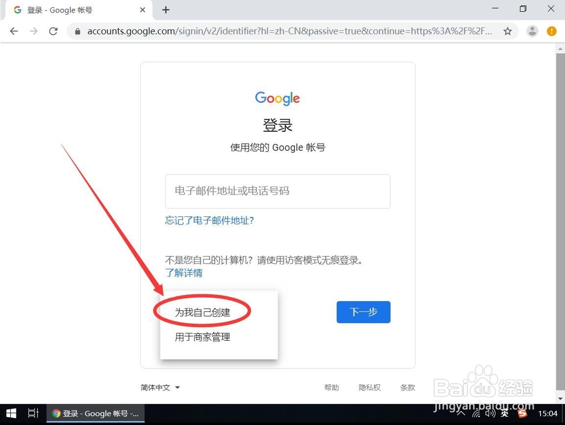The image size is (565, 425).
Task: Click the browser back arrow
Action: tap(14, 31)
